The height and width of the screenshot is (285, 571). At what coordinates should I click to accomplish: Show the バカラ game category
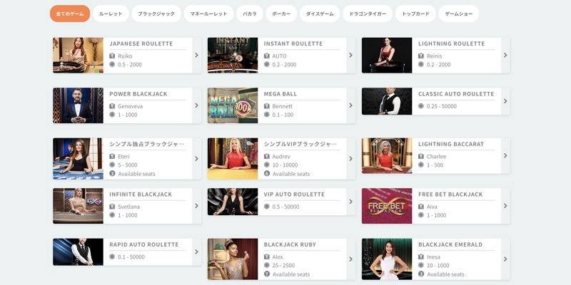point(249,14)
